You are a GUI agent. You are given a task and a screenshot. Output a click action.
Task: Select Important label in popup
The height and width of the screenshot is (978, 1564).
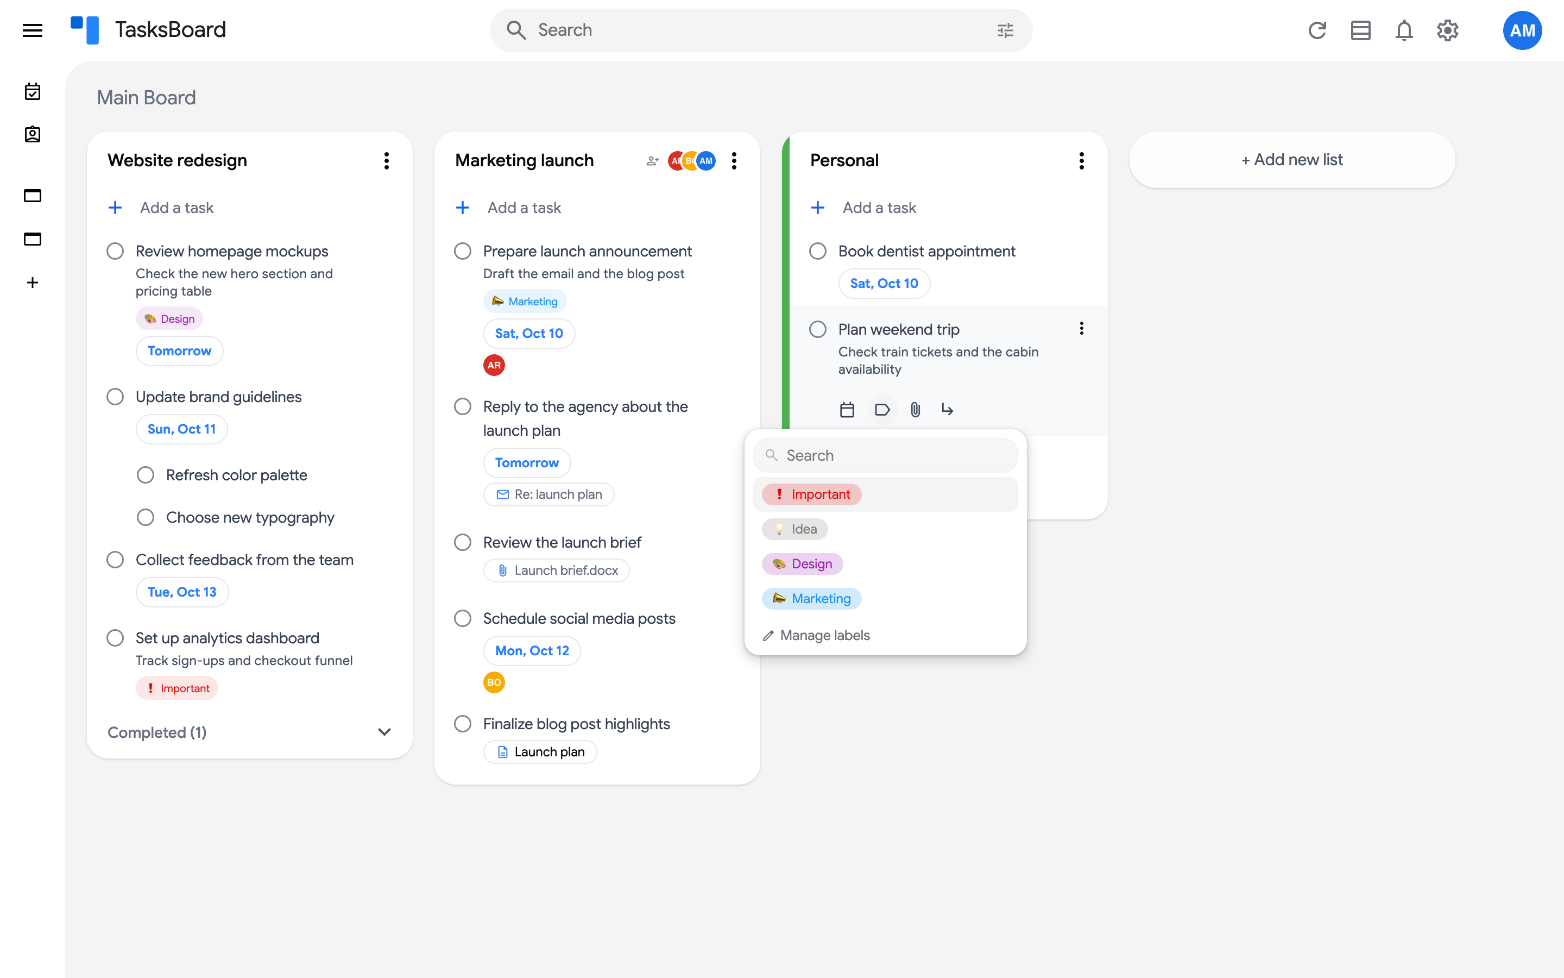(x=885, y=494)
